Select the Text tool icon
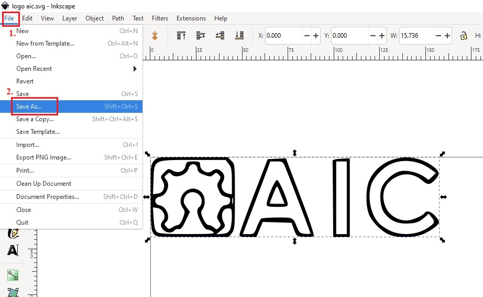 pyautogui.click(x=13, y=250)
